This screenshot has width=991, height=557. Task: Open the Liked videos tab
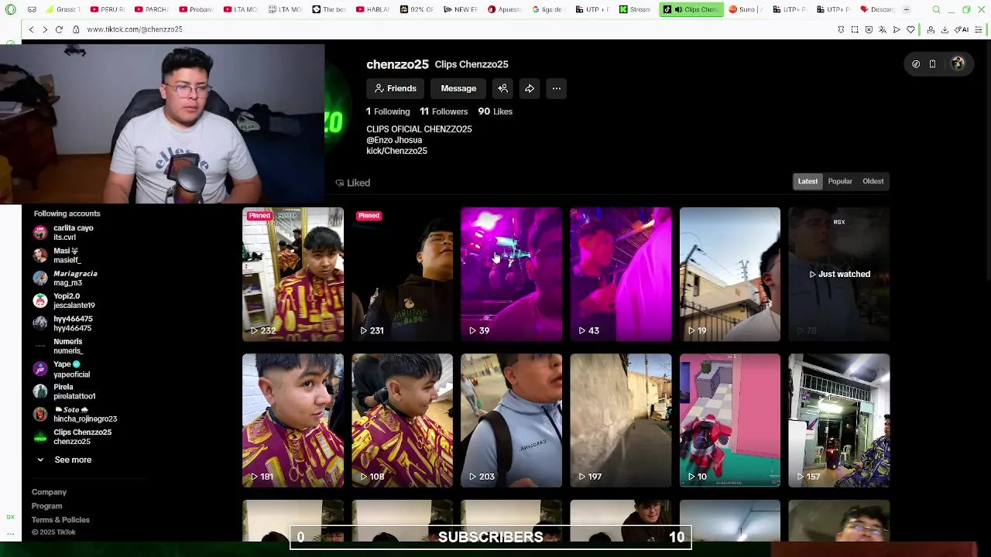click(x=353, y=183)
